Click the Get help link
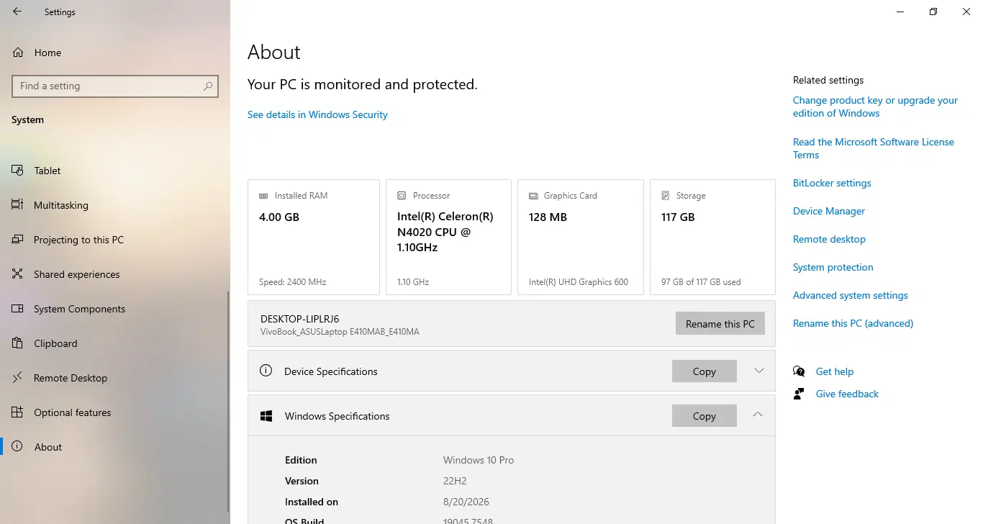The image size is (983, 524). coord(835,371)
